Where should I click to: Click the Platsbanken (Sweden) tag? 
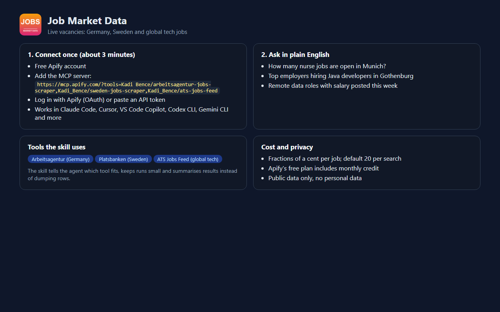(x=123, y=159)
